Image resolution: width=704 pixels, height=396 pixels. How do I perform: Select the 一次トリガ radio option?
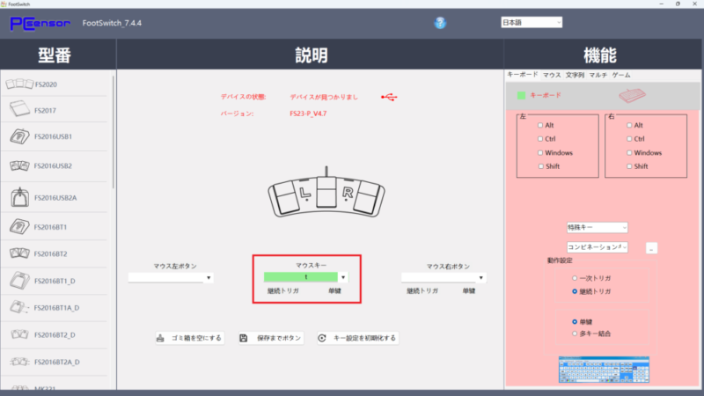coord(575,278)
